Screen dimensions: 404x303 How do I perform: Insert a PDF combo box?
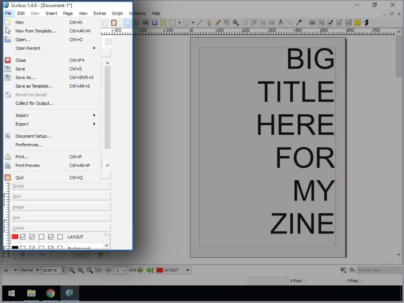point(339,23)
